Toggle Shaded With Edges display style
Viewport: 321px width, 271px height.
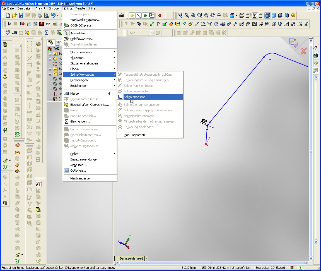pos(267,15)
